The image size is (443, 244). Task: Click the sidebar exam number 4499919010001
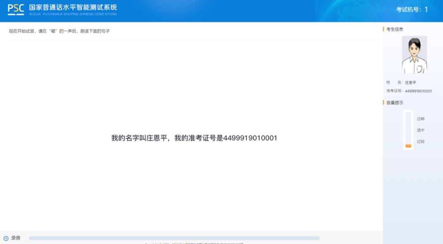click(419, 91)
